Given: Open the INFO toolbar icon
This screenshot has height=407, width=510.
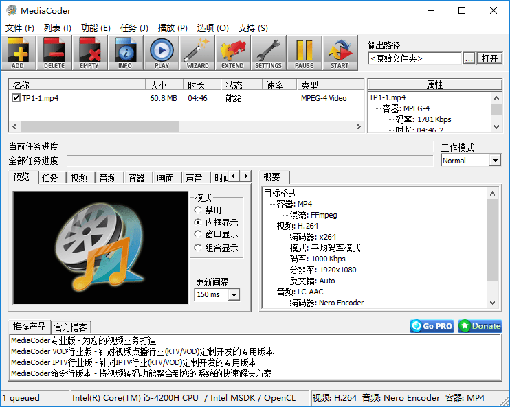Looking at the screenshot, I should (125, 52).
